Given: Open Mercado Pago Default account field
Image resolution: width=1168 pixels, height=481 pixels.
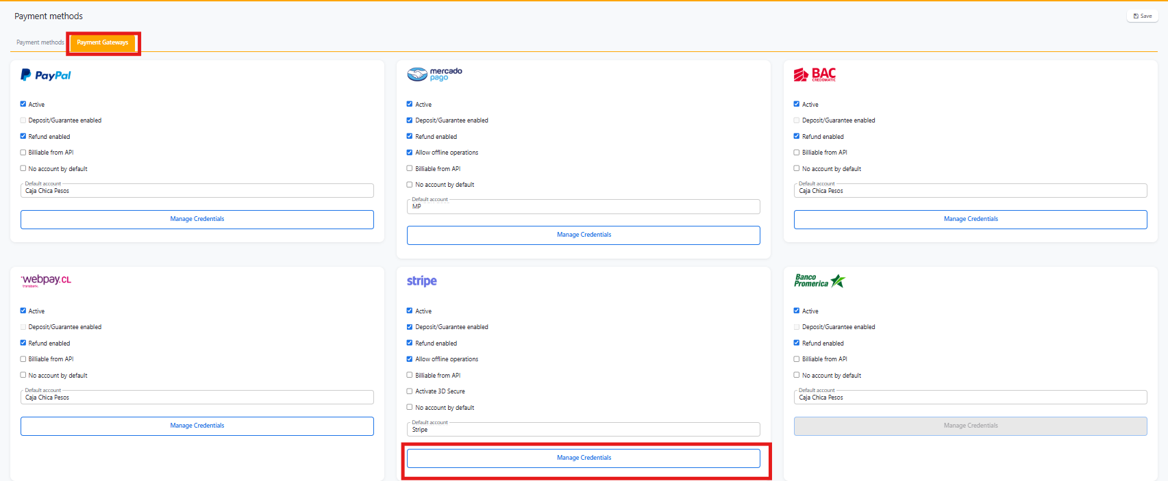Looking at the screenshot, I should tap(584, 207).
